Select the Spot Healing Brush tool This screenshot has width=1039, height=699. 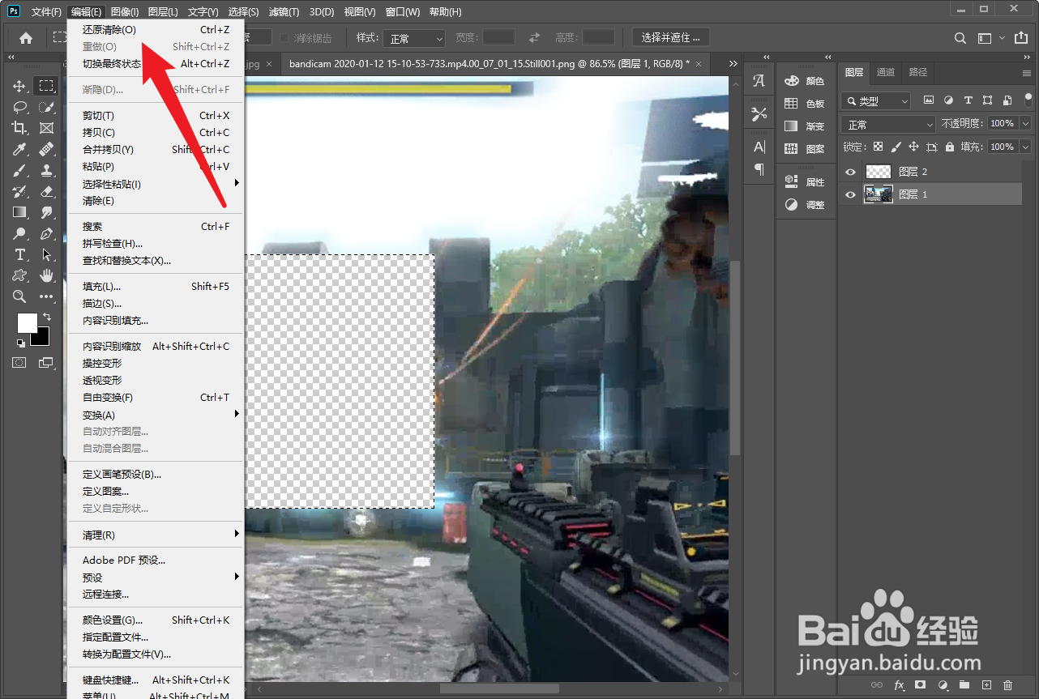pyautogui.click(x=46, y=149)
